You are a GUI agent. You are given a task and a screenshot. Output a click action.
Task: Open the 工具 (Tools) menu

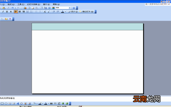(x=21, y=4)
